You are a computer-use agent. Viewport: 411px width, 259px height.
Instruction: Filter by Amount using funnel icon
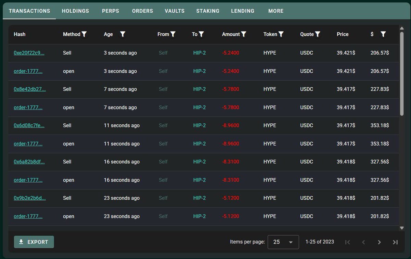244,34
